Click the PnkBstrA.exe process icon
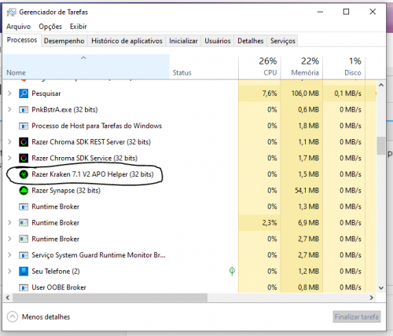Screen dimensions: 393x336 coord(24,110)
